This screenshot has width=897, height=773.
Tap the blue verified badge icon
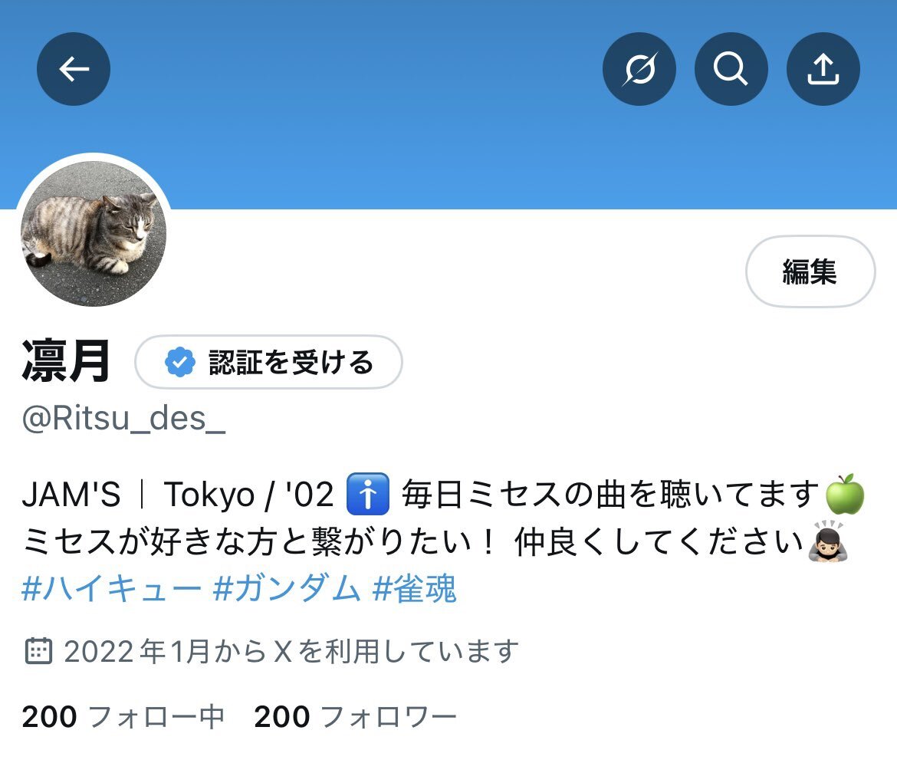(x=179, y=362)
